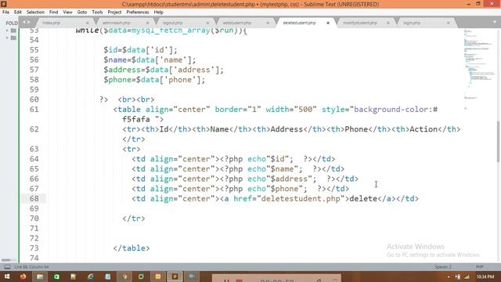Click the previous tab arrow

(24, 22)
